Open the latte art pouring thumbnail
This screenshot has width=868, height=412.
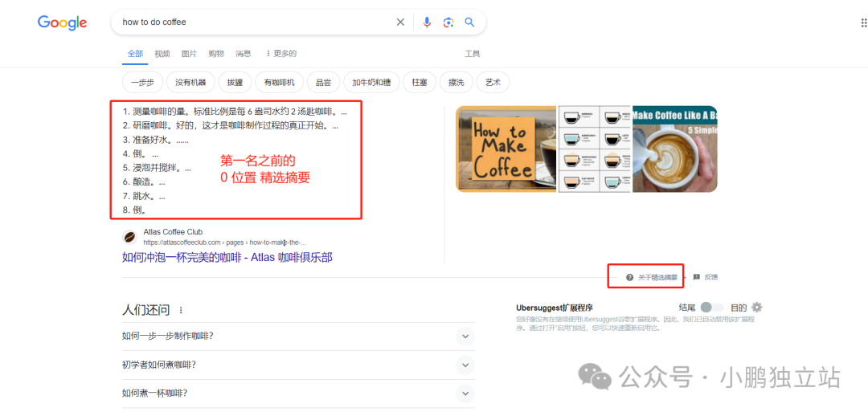tap(675, 149)
